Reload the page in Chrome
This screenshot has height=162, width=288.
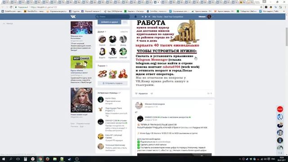(11, 7)
